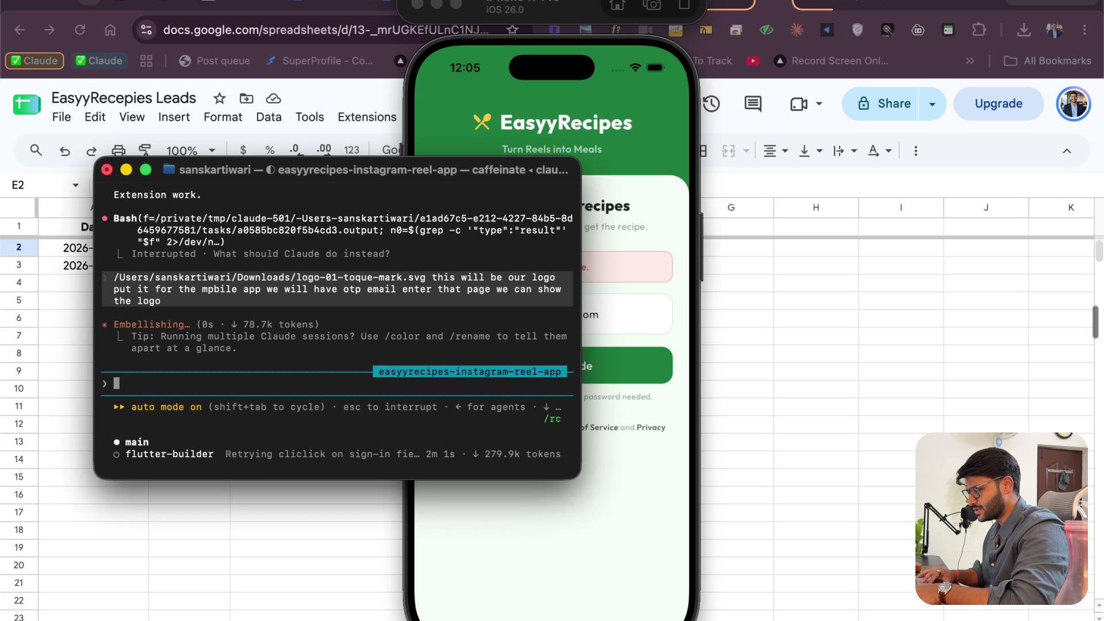Format cell as percent
Viewport: 1104px width, 621px height.
(270, 150)
